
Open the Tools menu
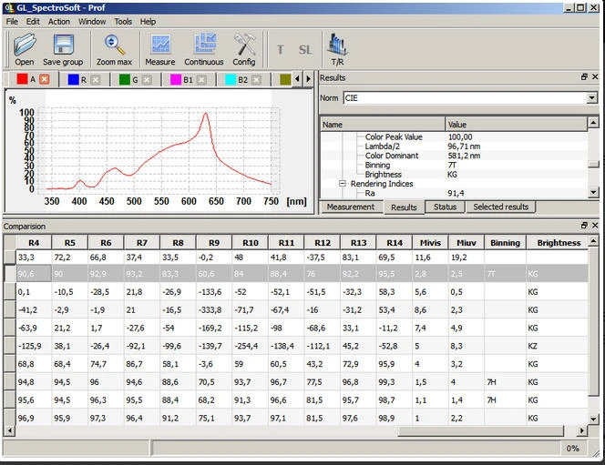click(x=123, y=21)
